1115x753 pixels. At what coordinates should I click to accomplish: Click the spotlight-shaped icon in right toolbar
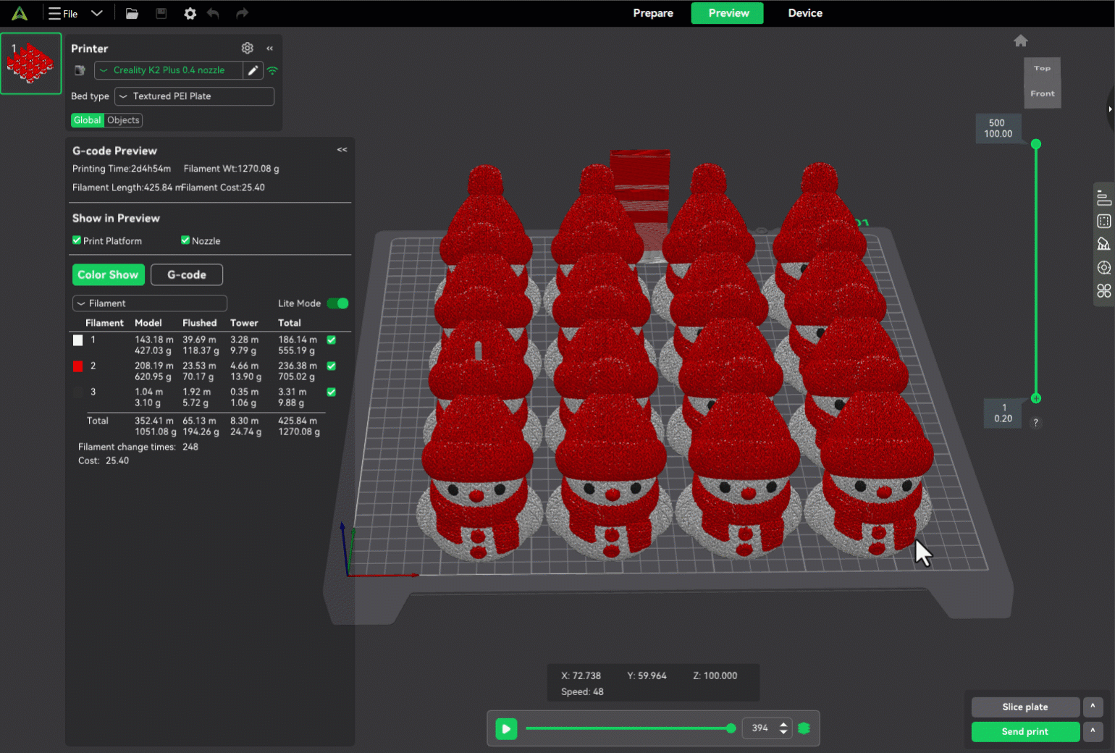(x=1103, y=244)
